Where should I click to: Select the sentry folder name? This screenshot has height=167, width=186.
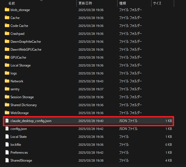tap(15, 89)
